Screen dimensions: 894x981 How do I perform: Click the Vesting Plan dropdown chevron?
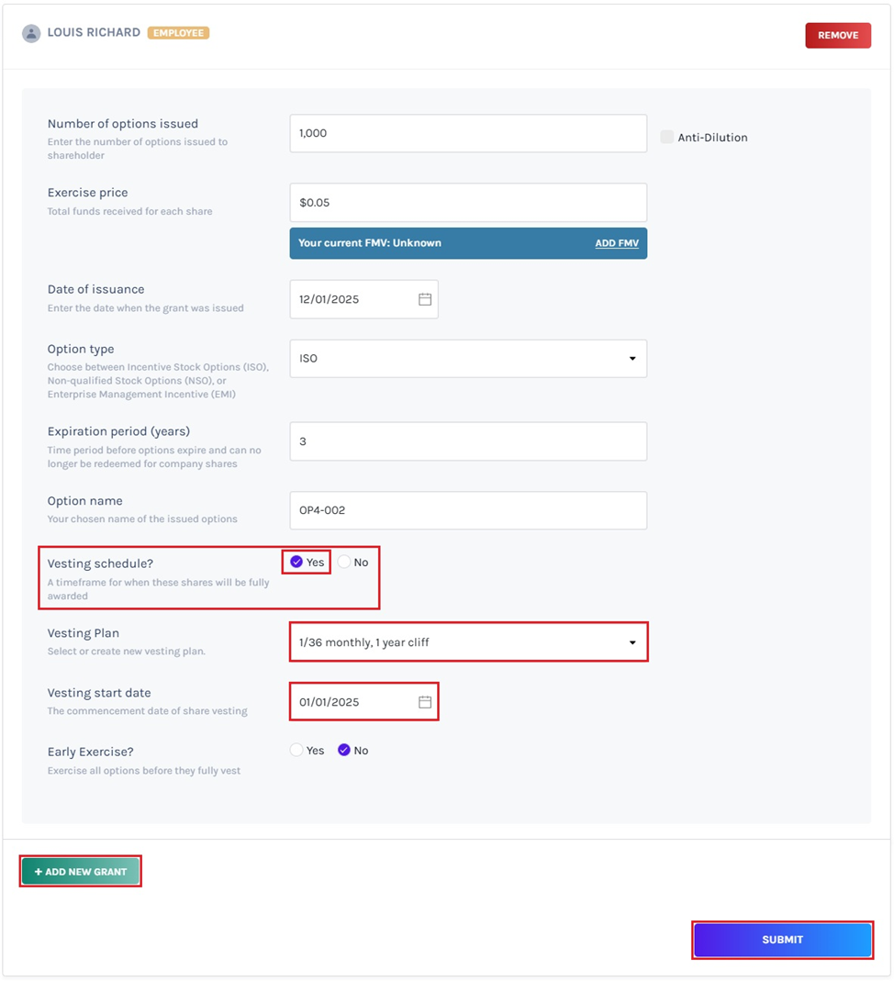coord(632,642)
